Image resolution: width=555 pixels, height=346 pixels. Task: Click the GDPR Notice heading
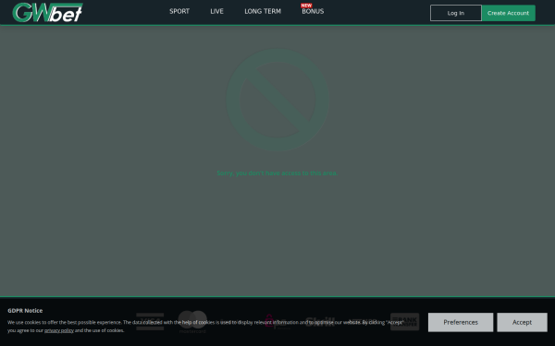(x=25, y=311)
